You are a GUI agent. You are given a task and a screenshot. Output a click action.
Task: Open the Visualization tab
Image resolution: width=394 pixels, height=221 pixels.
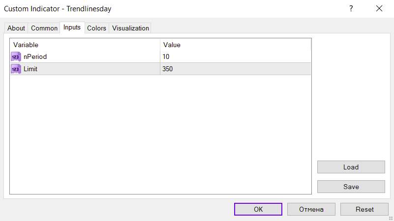coord(130,28)
